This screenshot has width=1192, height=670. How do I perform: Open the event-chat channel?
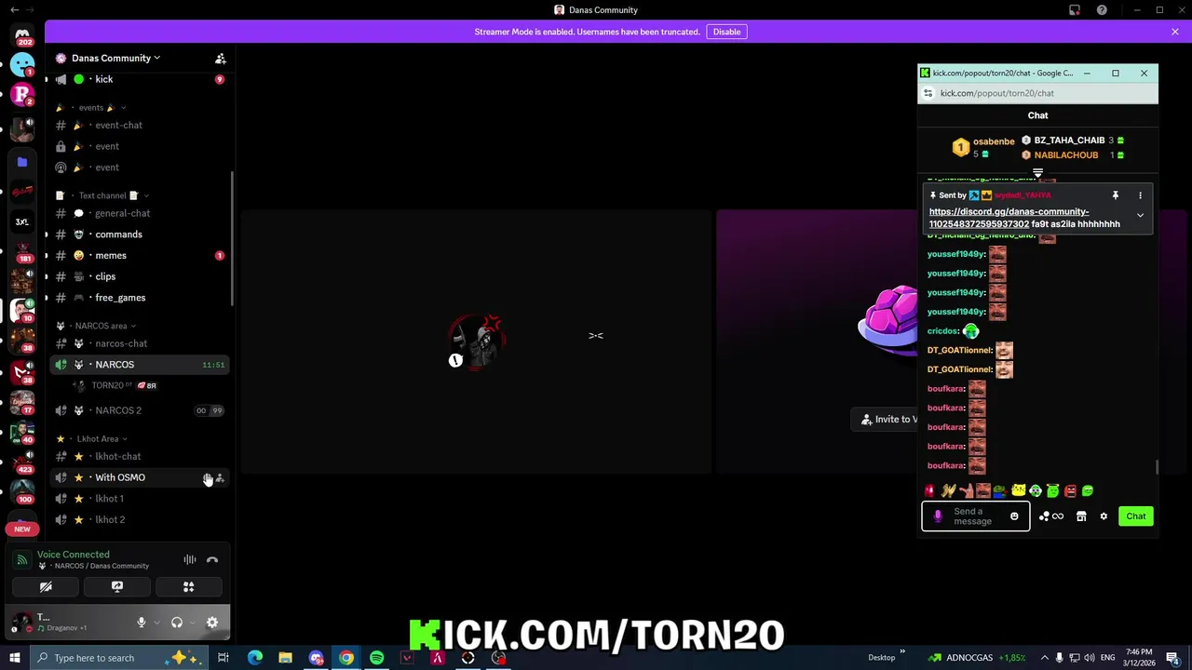point(140,125)
